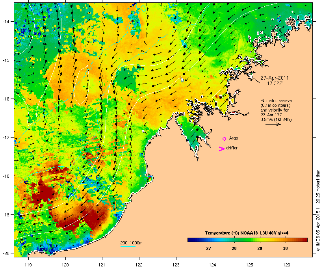The height and width of the screenshot is (268, 323).
Task: Click the '200 1000m' depth label
Action: pyautogui.click(x=131, y=243)
